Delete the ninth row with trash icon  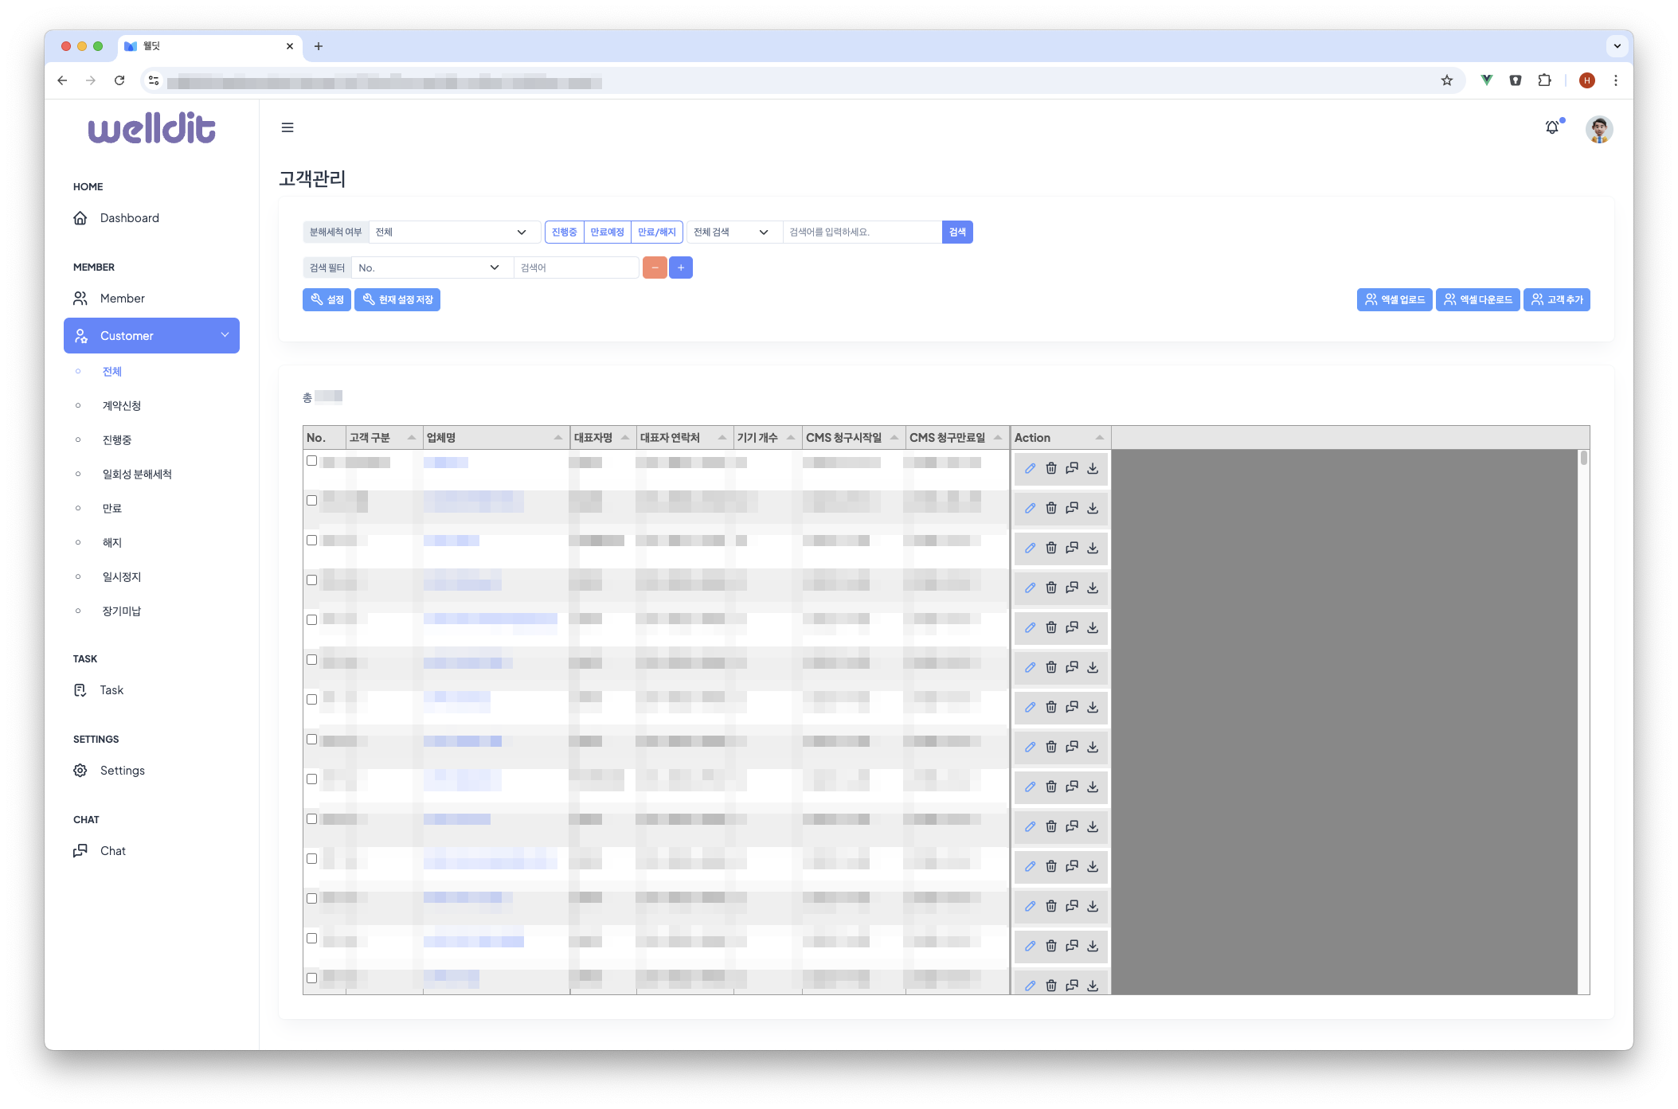coord(1051,787)
